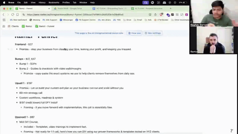Go to Ramzi breadcrumb

27,26
